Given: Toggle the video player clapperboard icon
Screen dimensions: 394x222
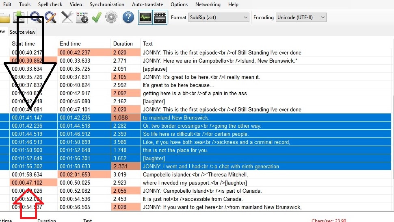Looking at the screenshot, I should coord(160,17).
